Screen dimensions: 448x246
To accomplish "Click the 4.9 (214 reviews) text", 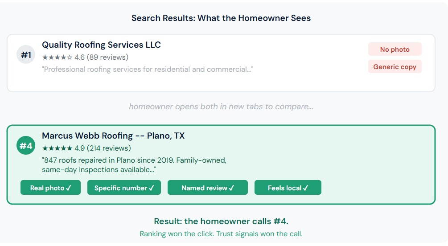I will (x=103, y=148).
